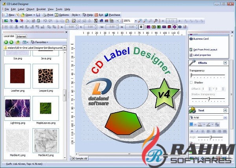
Task: Open the Options dialog from toolbar
Action: click(x=62, y=15)
